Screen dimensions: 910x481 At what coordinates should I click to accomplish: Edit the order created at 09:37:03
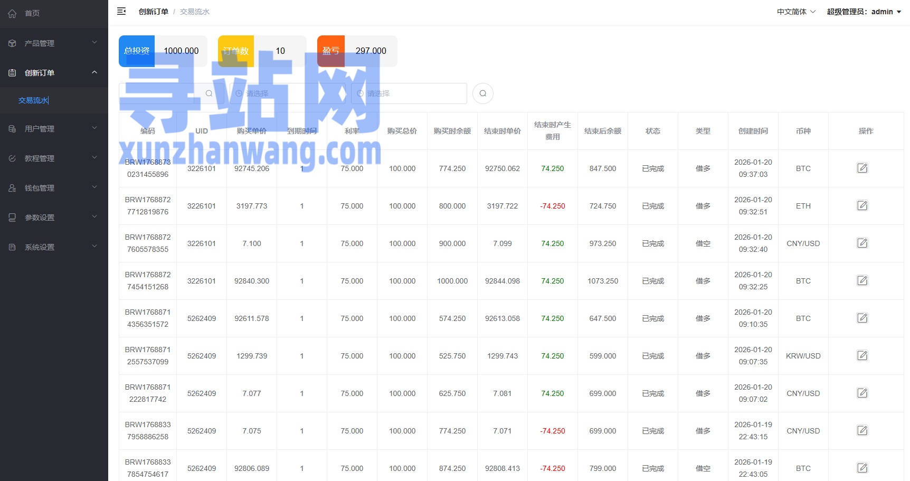(x=862, y=168)
